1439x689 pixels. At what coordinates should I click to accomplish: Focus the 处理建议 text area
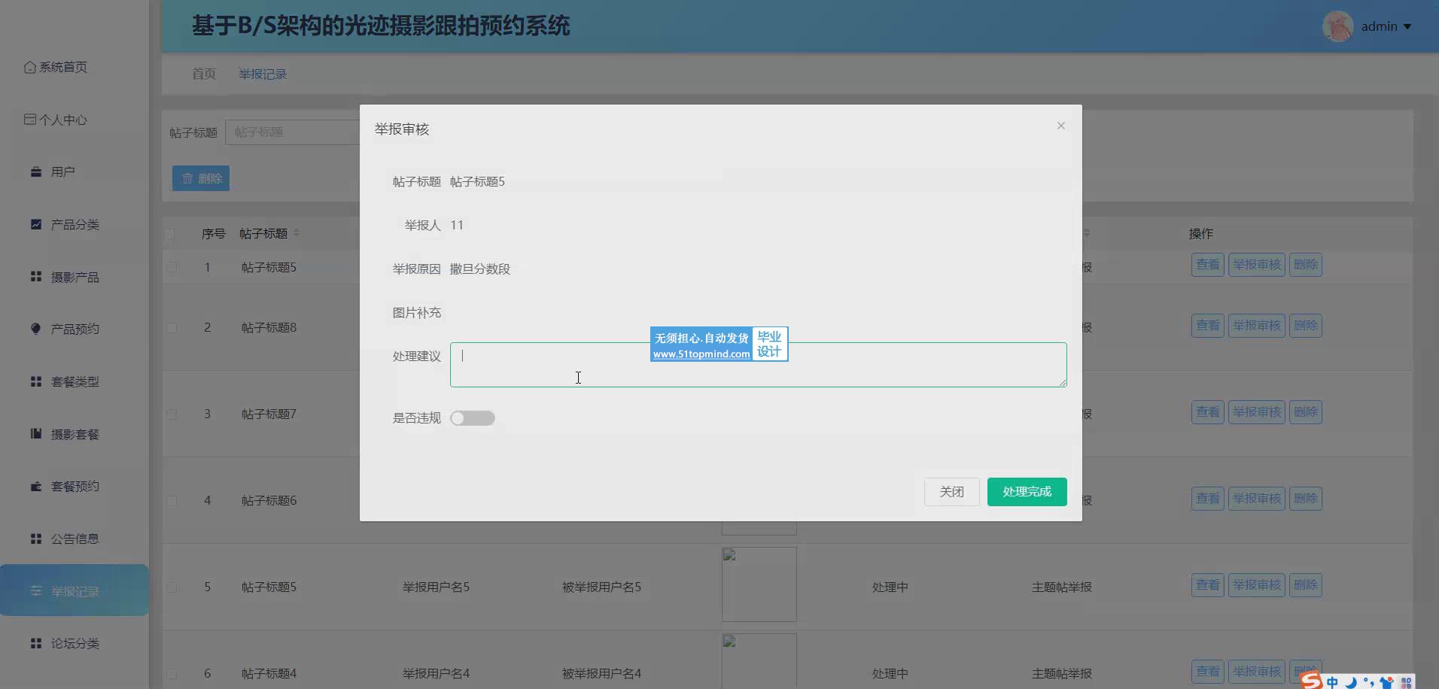757,365
